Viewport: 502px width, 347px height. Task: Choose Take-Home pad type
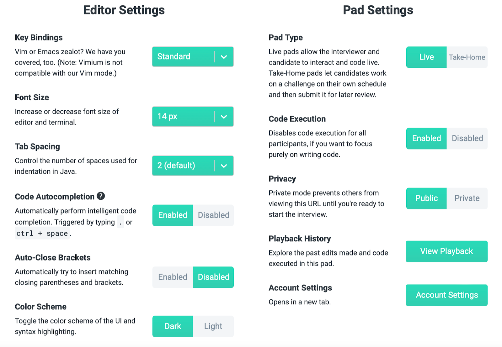pyautogui.click(x=467, y=57)
